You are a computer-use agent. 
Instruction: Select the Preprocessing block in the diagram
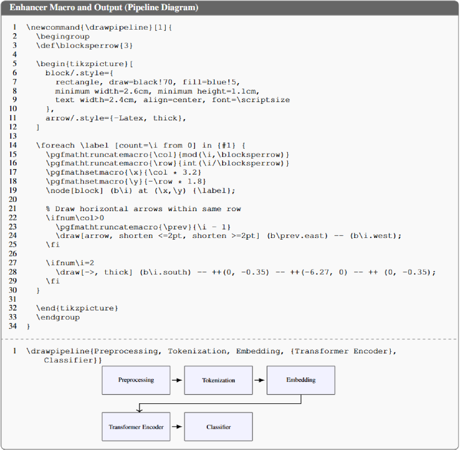coord(136,380)
